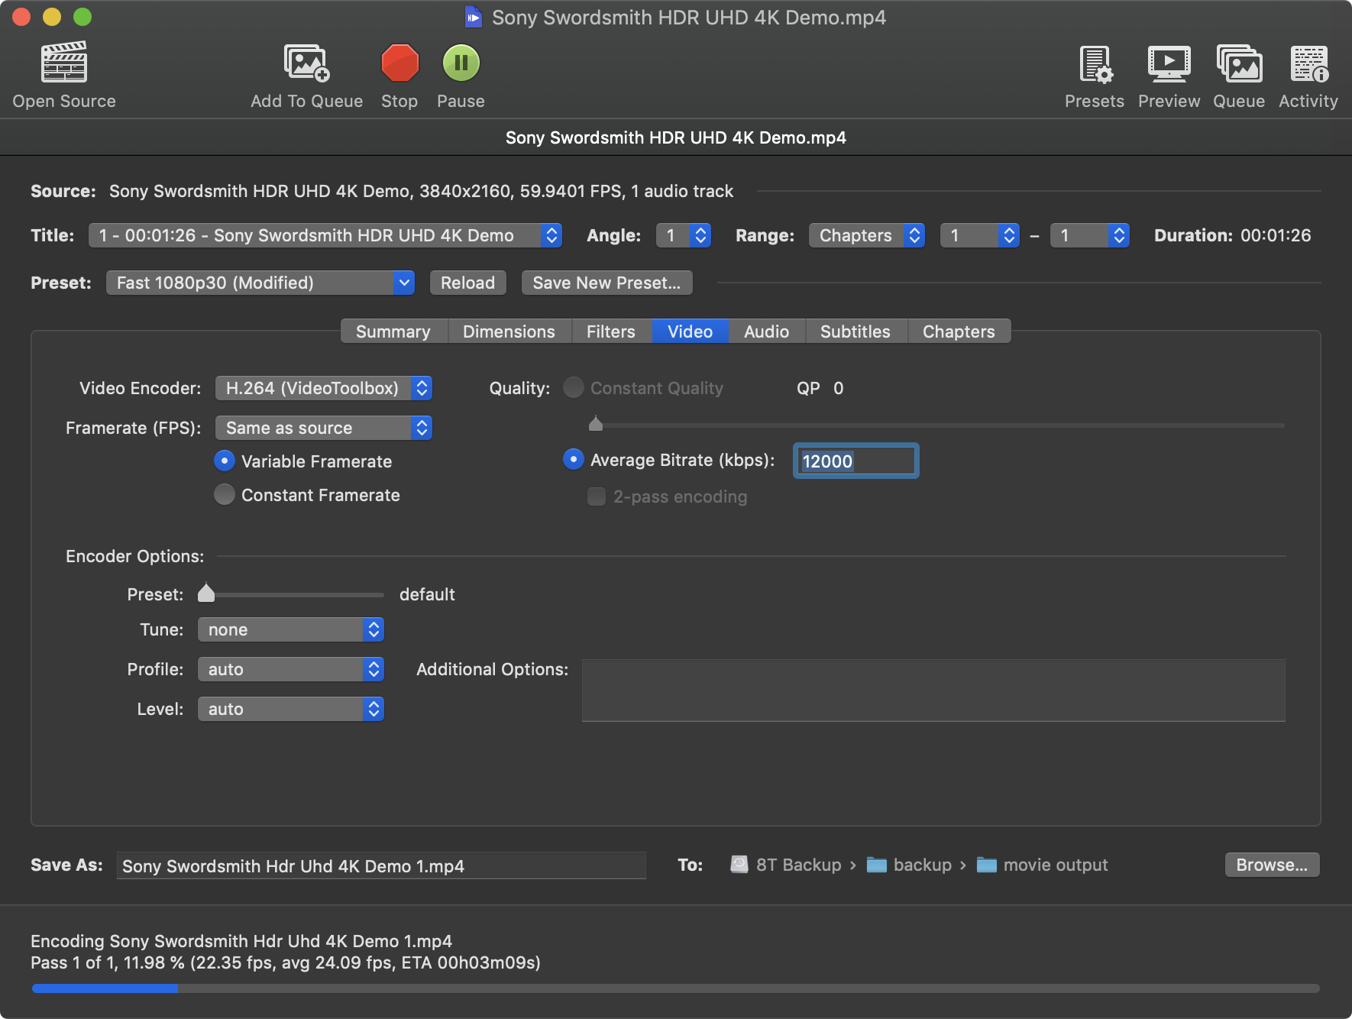Click the document icon in the title bar

[474, 17]
